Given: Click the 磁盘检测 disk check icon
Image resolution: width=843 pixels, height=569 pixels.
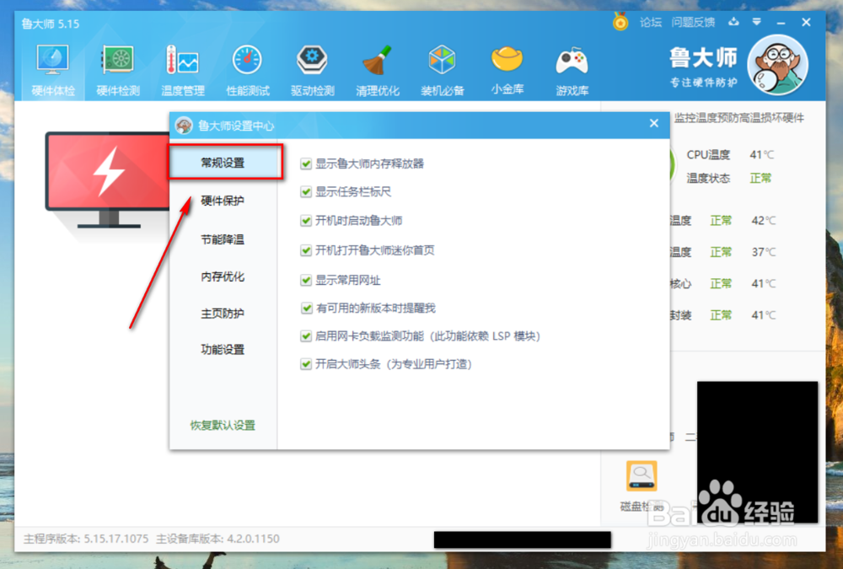Looking at the screenshot, I should pos(642,476).
